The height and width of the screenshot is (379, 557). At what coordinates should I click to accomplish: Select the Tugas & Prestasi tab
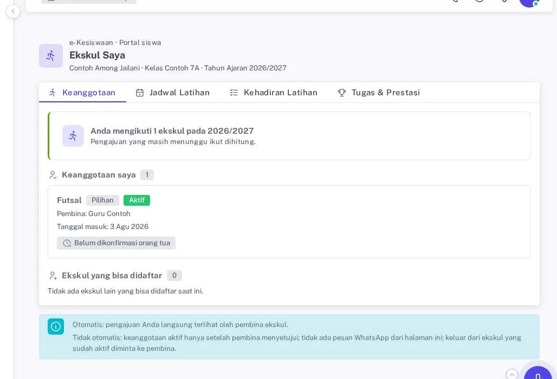pos(379,93)
